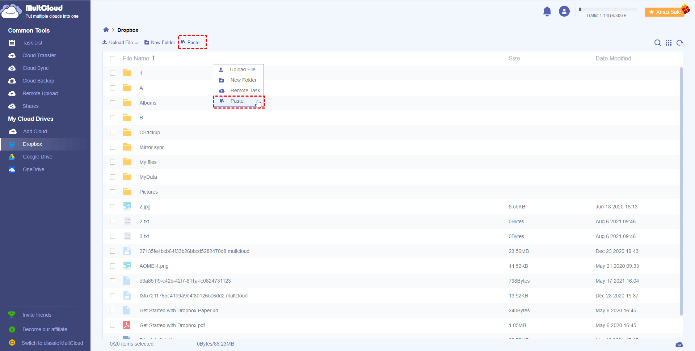
Task: Open the user account avatar
Action: 564,12
